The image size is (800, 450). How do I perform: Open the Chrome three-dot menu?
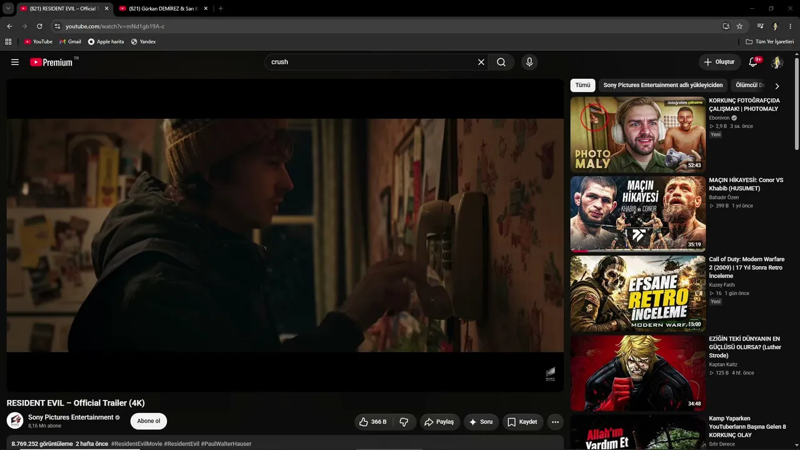coord(791,26)
